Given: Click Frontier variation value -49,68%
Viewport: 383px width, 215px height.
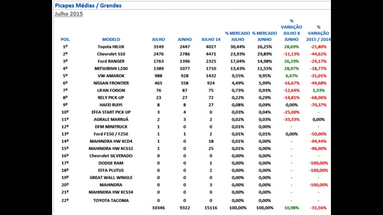Looking at the screenshot, I should [x=318, y=83].
